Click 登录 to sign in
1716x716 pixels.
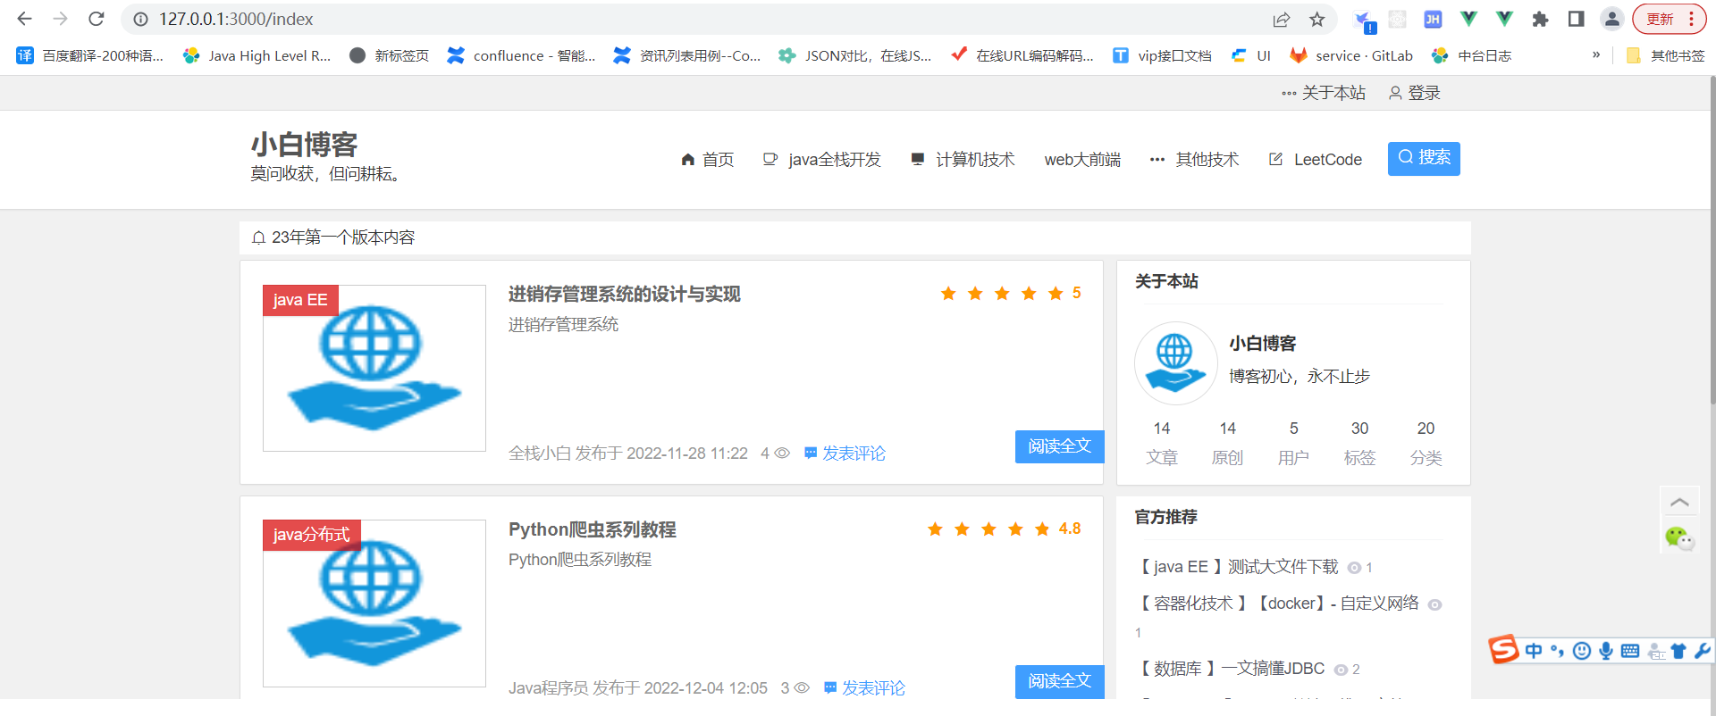(x=1415, y=93)
